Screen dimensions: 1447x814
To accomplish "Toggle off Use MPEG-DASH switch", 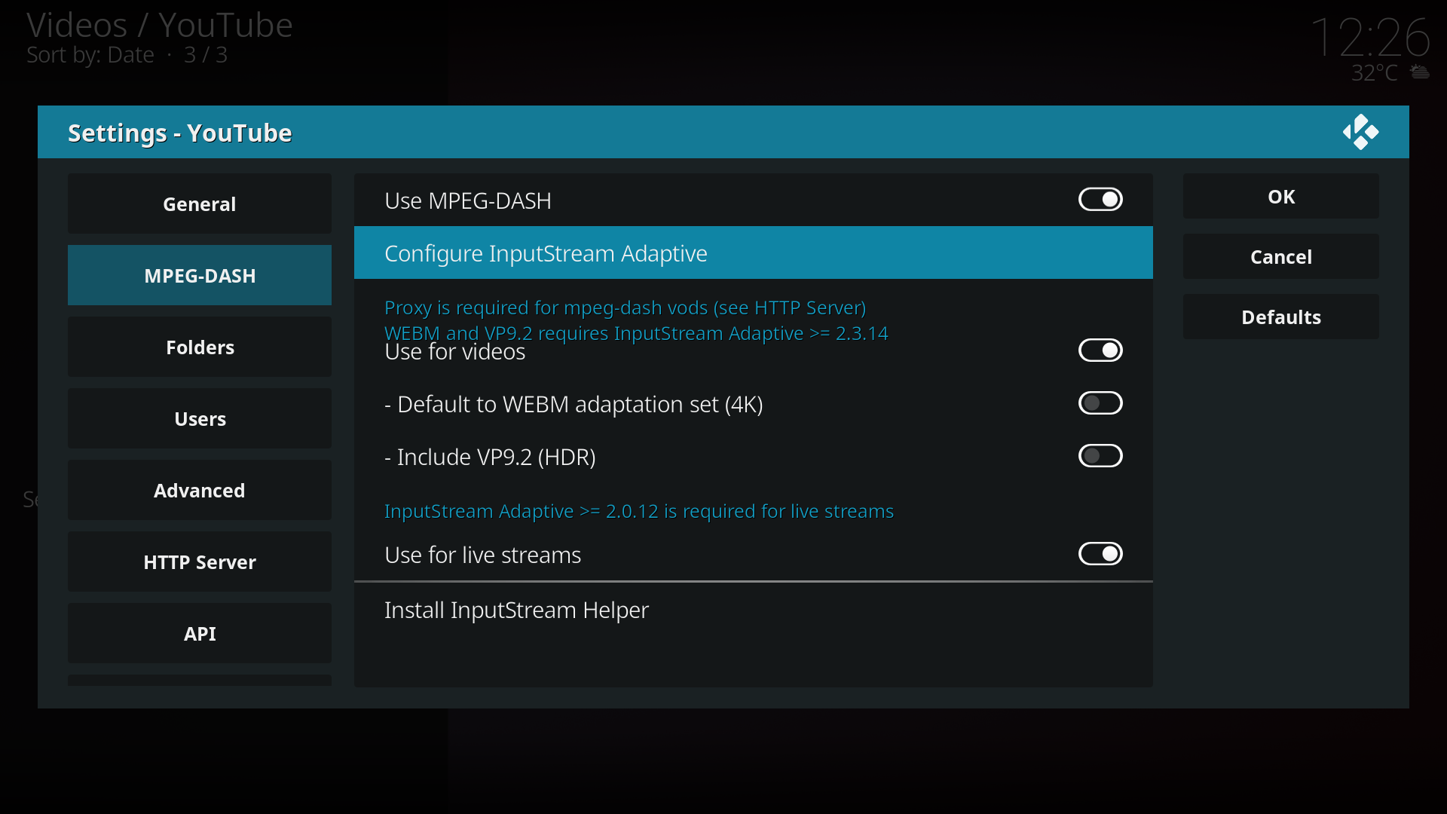I will click(1100, 200).
